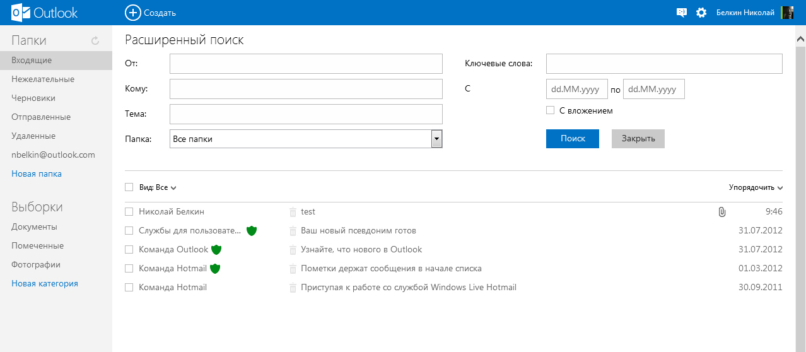
Task: Open the Нежелательные folder
Action: coord(43,79)
